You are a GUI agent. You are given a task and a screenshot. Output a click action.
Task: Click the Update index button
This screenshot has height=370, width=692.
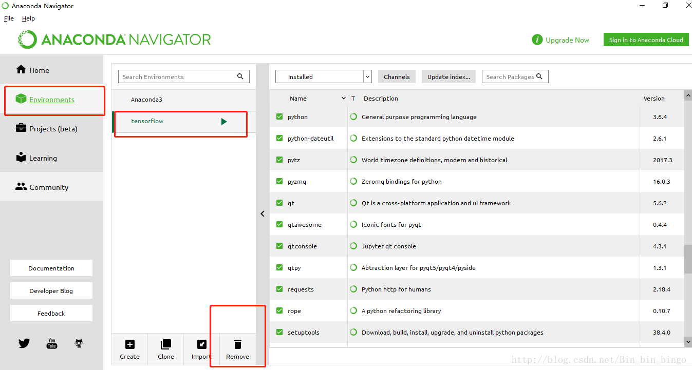coord(448,76)
